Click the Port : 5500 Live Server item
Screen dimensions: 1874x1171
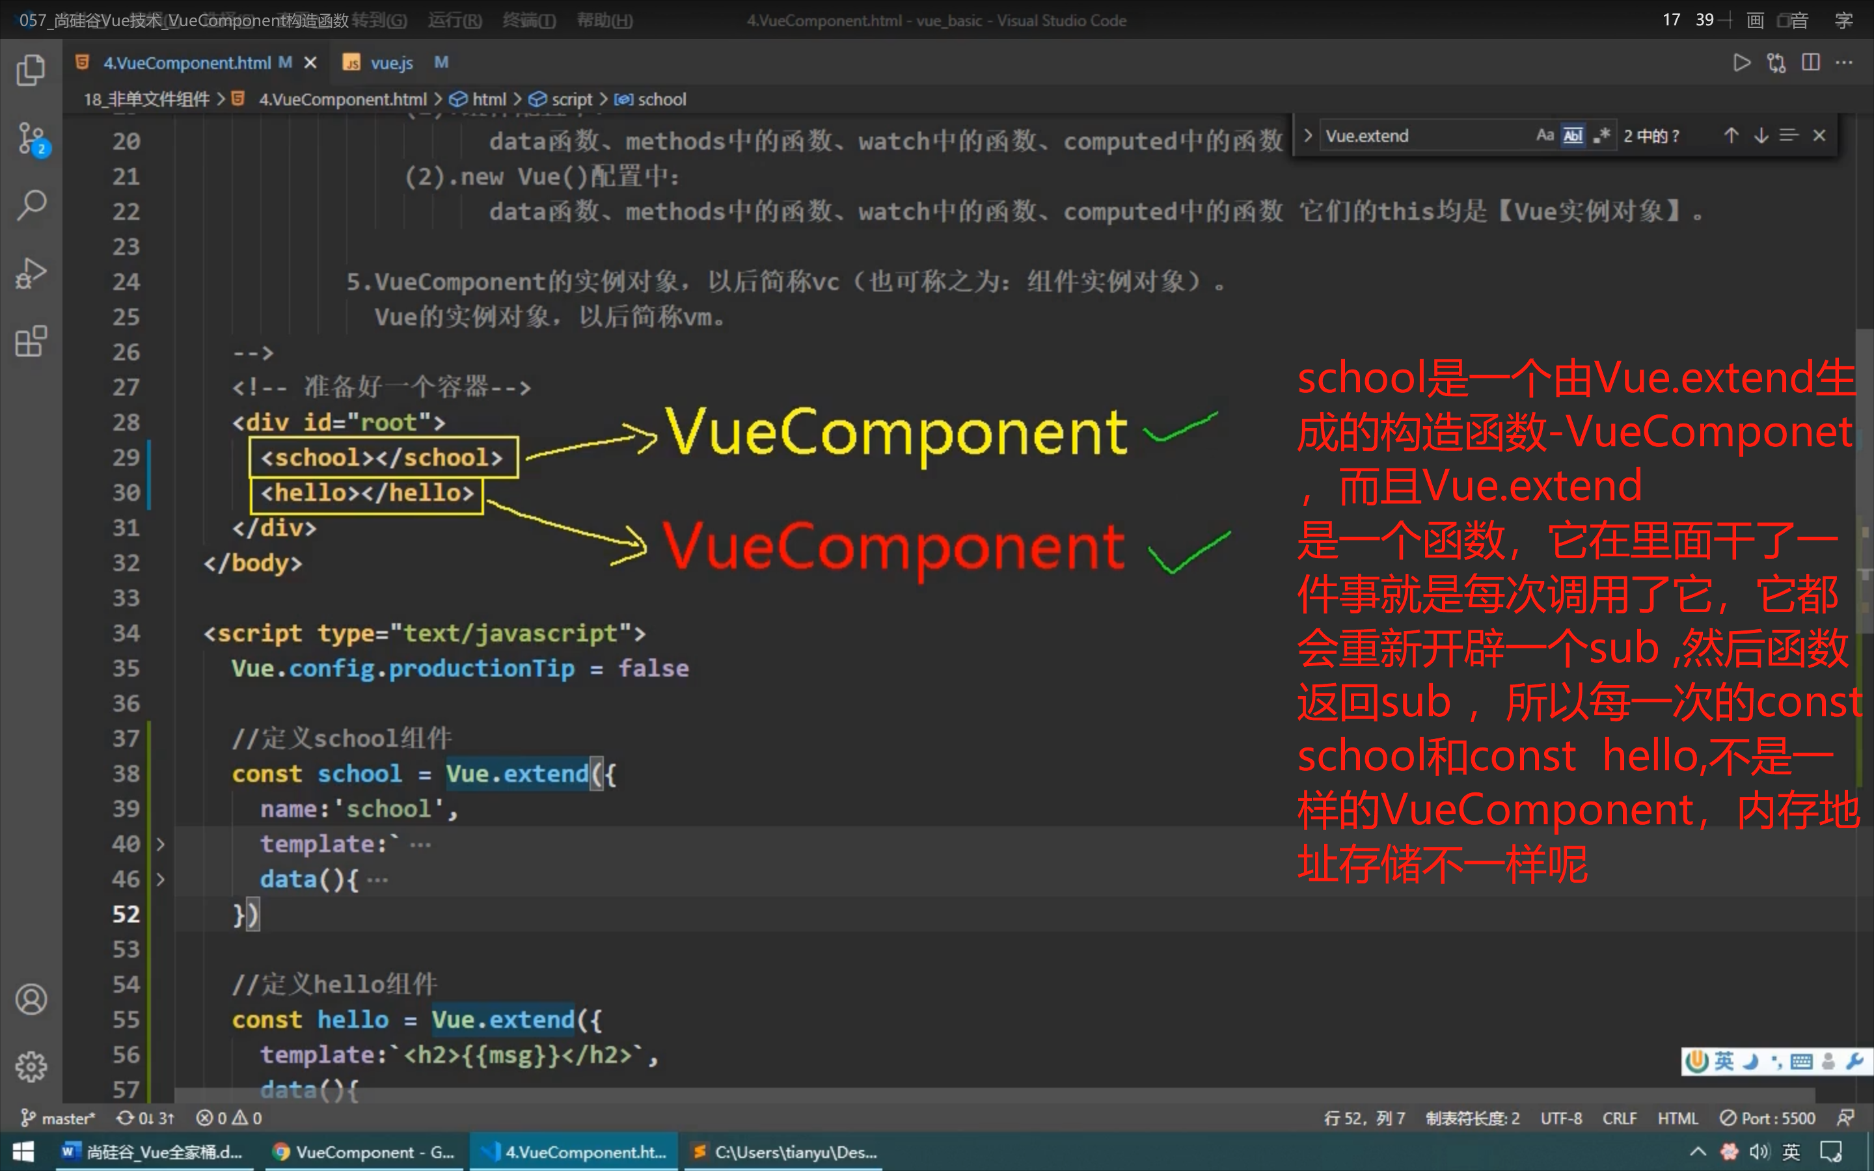[x=1767, y=1118]
